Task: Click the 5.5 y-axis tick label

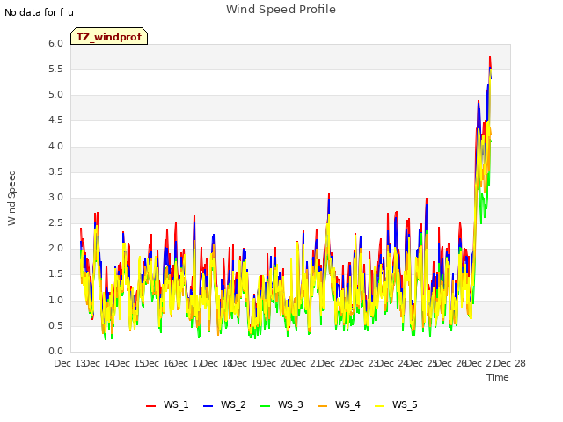Action: 55,69
